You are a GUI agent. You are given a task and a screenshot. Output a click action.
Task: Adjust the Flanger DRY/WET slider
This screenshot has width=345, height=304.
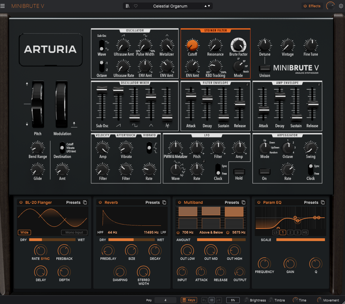coord(52,240)
